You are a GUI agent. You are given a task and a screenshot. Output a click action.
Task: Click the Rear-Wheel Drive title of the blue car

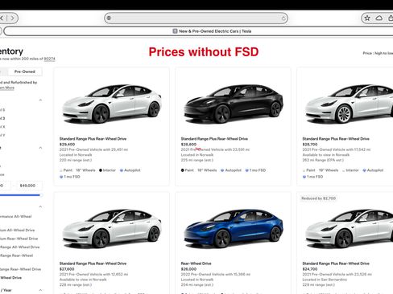click(196, 263)
